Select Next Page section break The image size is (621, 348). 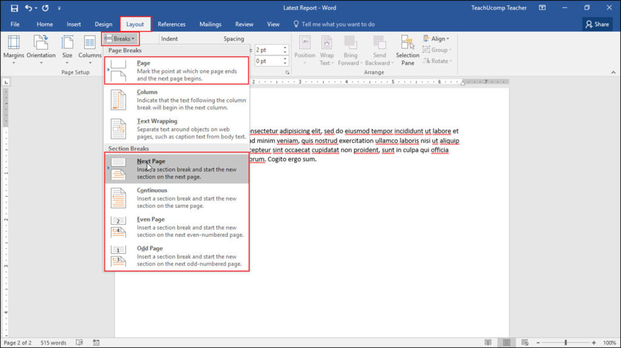[x=176, y=169]
